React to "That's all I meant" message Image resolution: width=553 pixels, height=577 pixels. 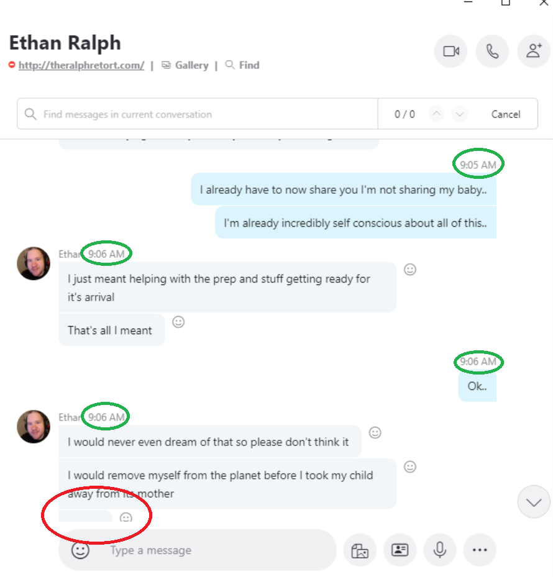point(178,322)
